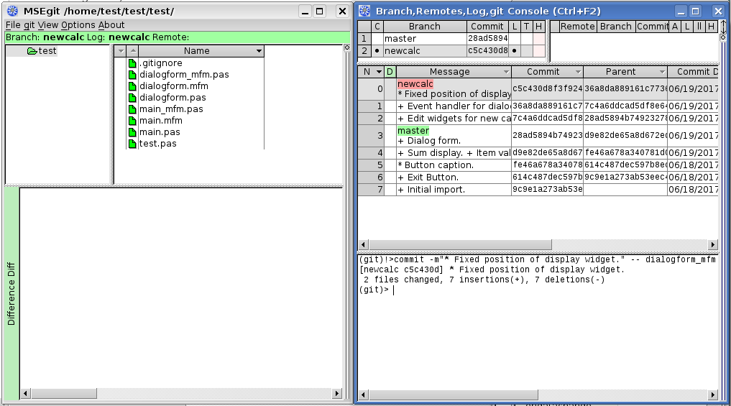The height and width of the screenshot is (406, 731).
Task: Click the file icon beside dialogform.mfm
Action: click(132, 86)
